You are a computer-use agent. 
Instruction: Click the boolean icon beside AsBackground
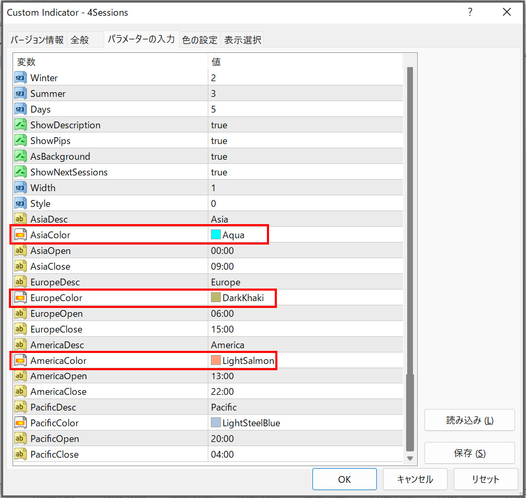click(20, 157)
